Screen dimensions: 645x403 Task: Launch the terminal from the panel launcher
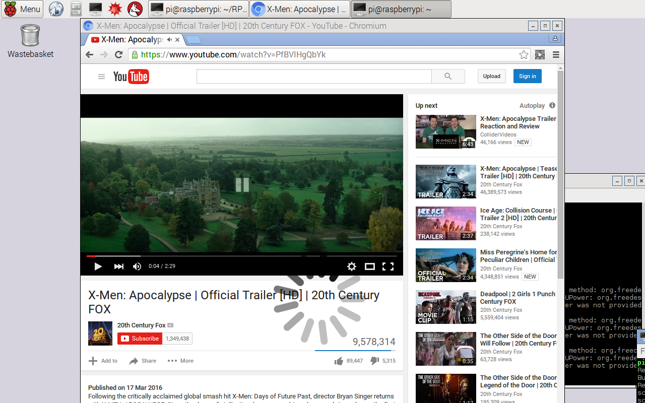pyautogui.click(x=95, y=9)
